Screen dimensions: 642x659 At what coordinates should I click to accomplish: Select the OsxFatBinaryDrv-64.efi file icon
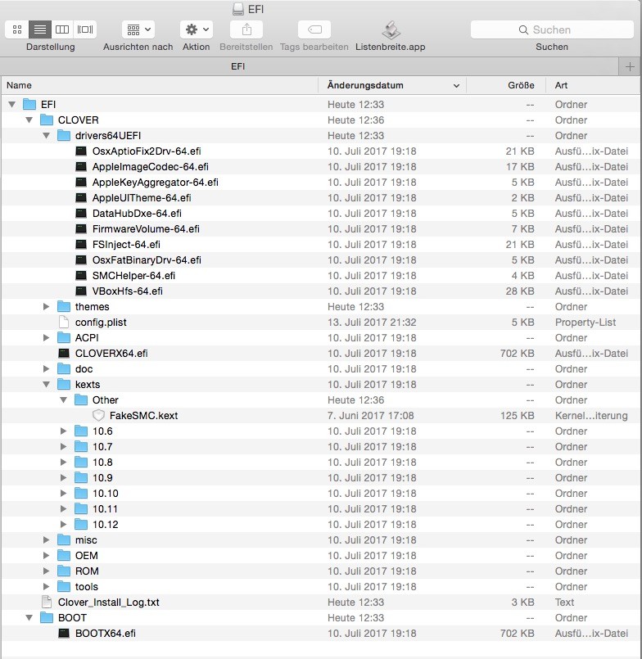click(x=81, y=260)
